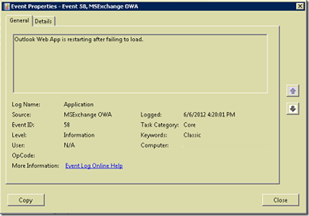The height and width of the screenshot is (216, 309).
Task: Click the Keywords value 'Classic'
Action: pyautogui.click(x=192, y=135)
